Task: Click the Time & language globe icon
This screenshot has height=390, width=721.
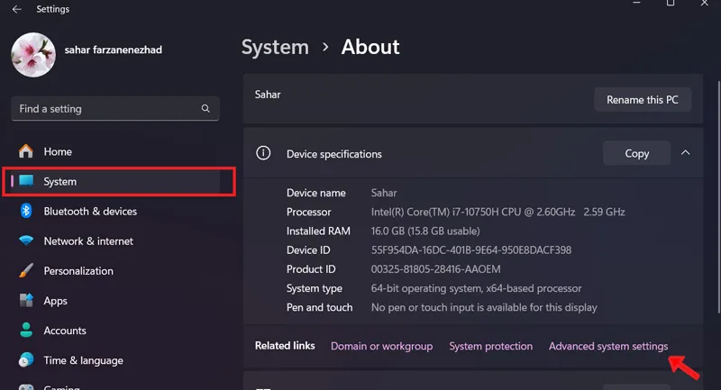Action: [x=26, y=360]
